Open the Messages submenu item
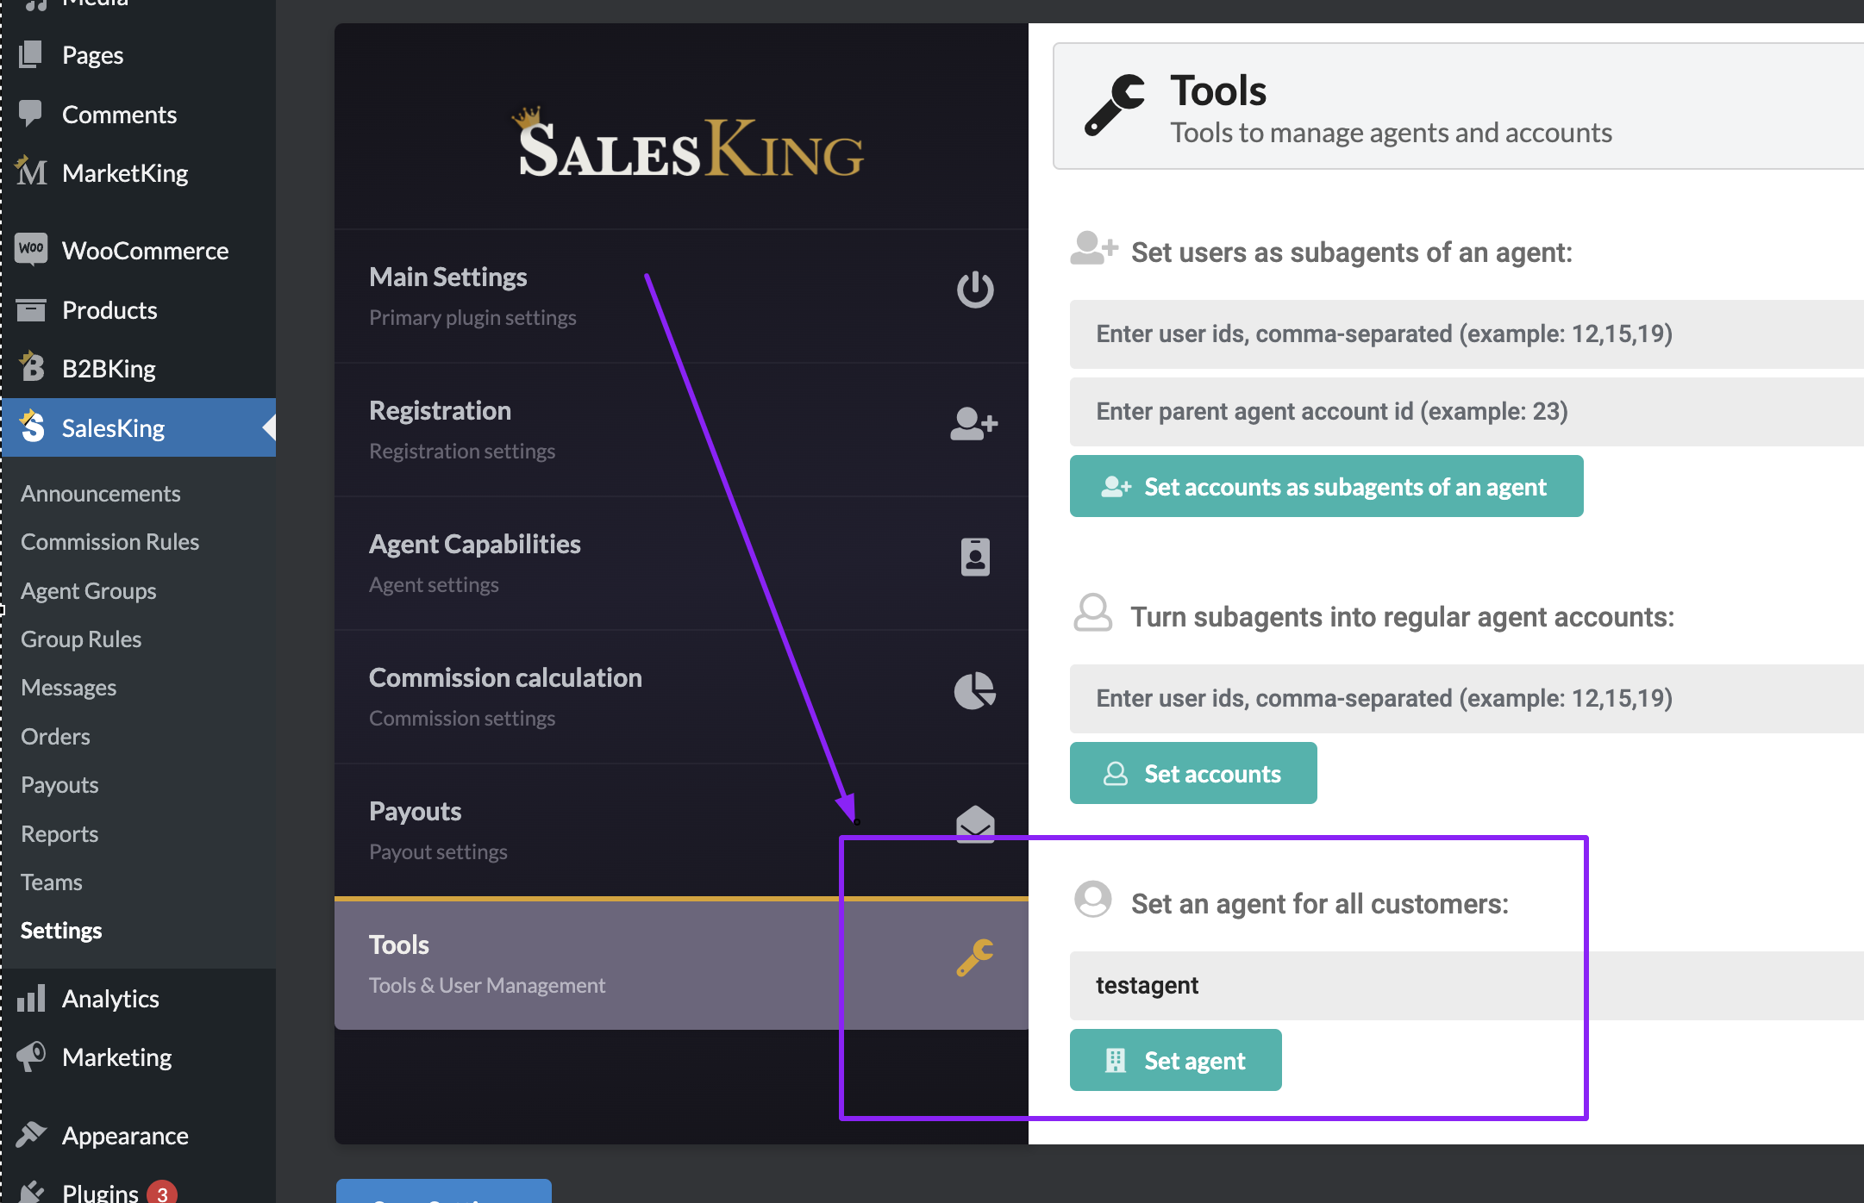This screenshot has width=1864, height=1203. [x=69, y=687]
